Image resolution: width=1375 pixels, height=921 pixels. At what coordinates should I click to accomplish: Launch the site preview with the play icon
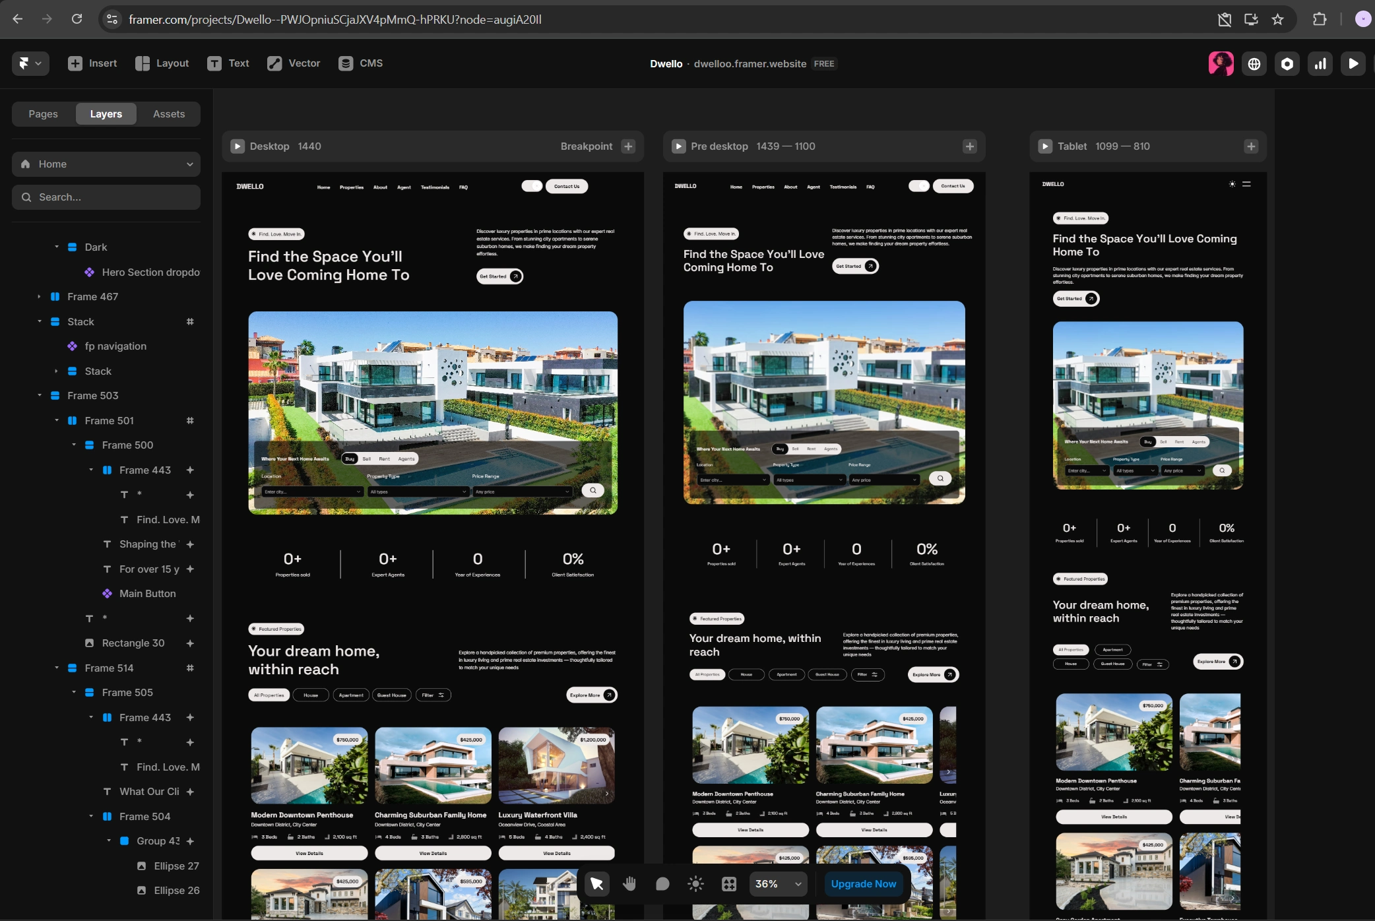coord(1353,63)
